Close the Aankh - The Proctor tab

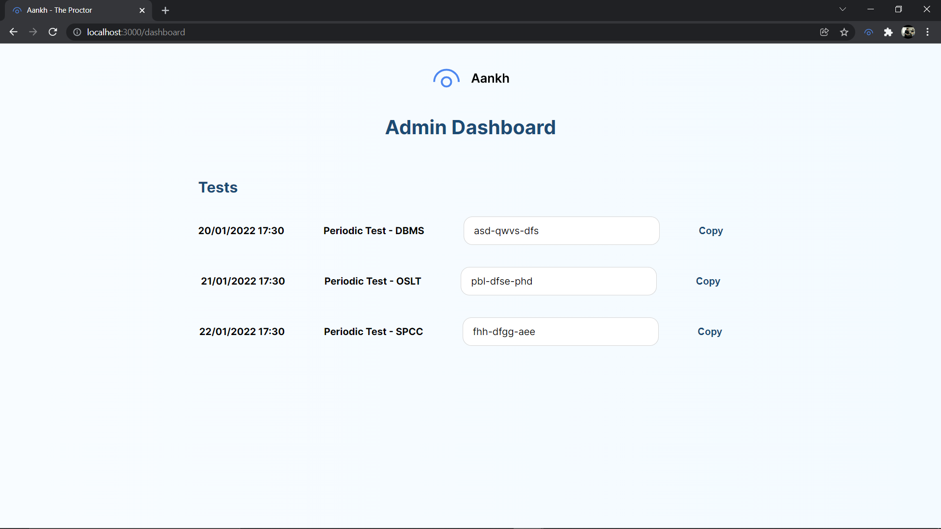click(x=142, y=10)
